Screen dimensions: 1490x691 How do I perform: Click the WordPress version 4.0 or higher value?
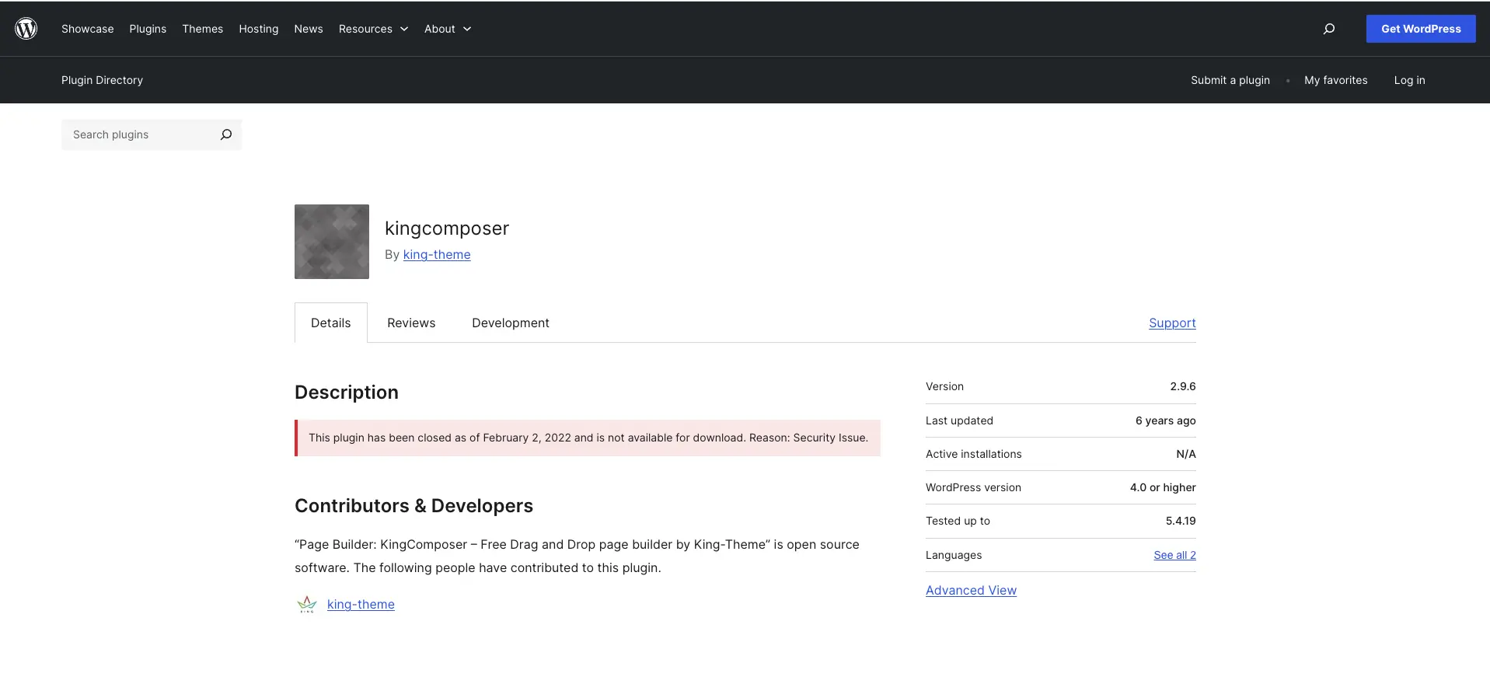click(1163, 487)
